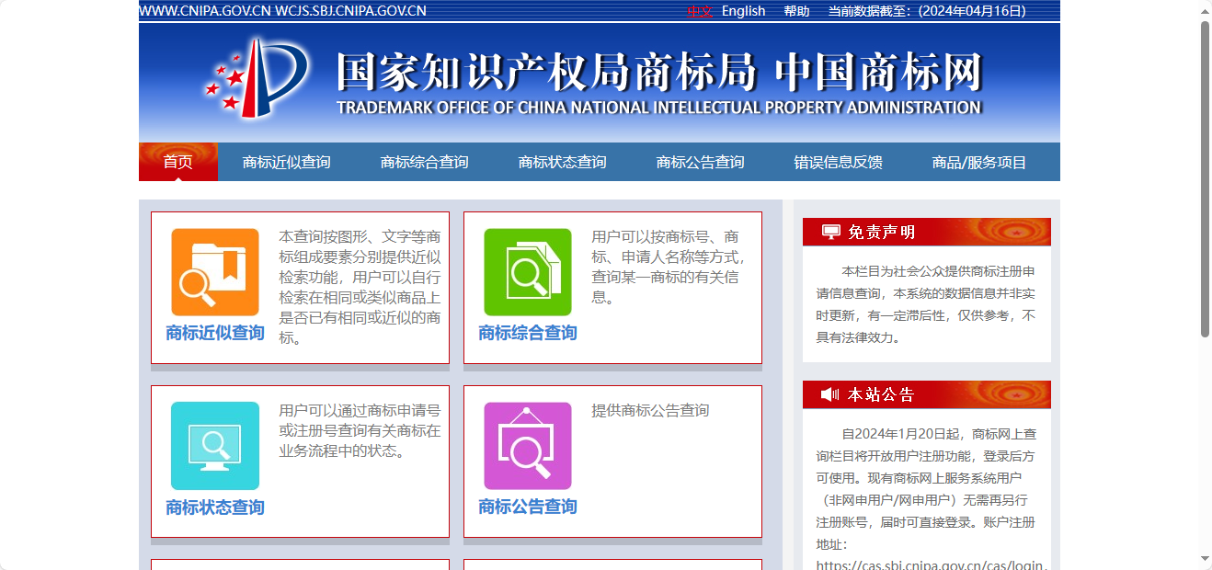Open 错误信息反馈 in the navigation bar

coord(839,163)
